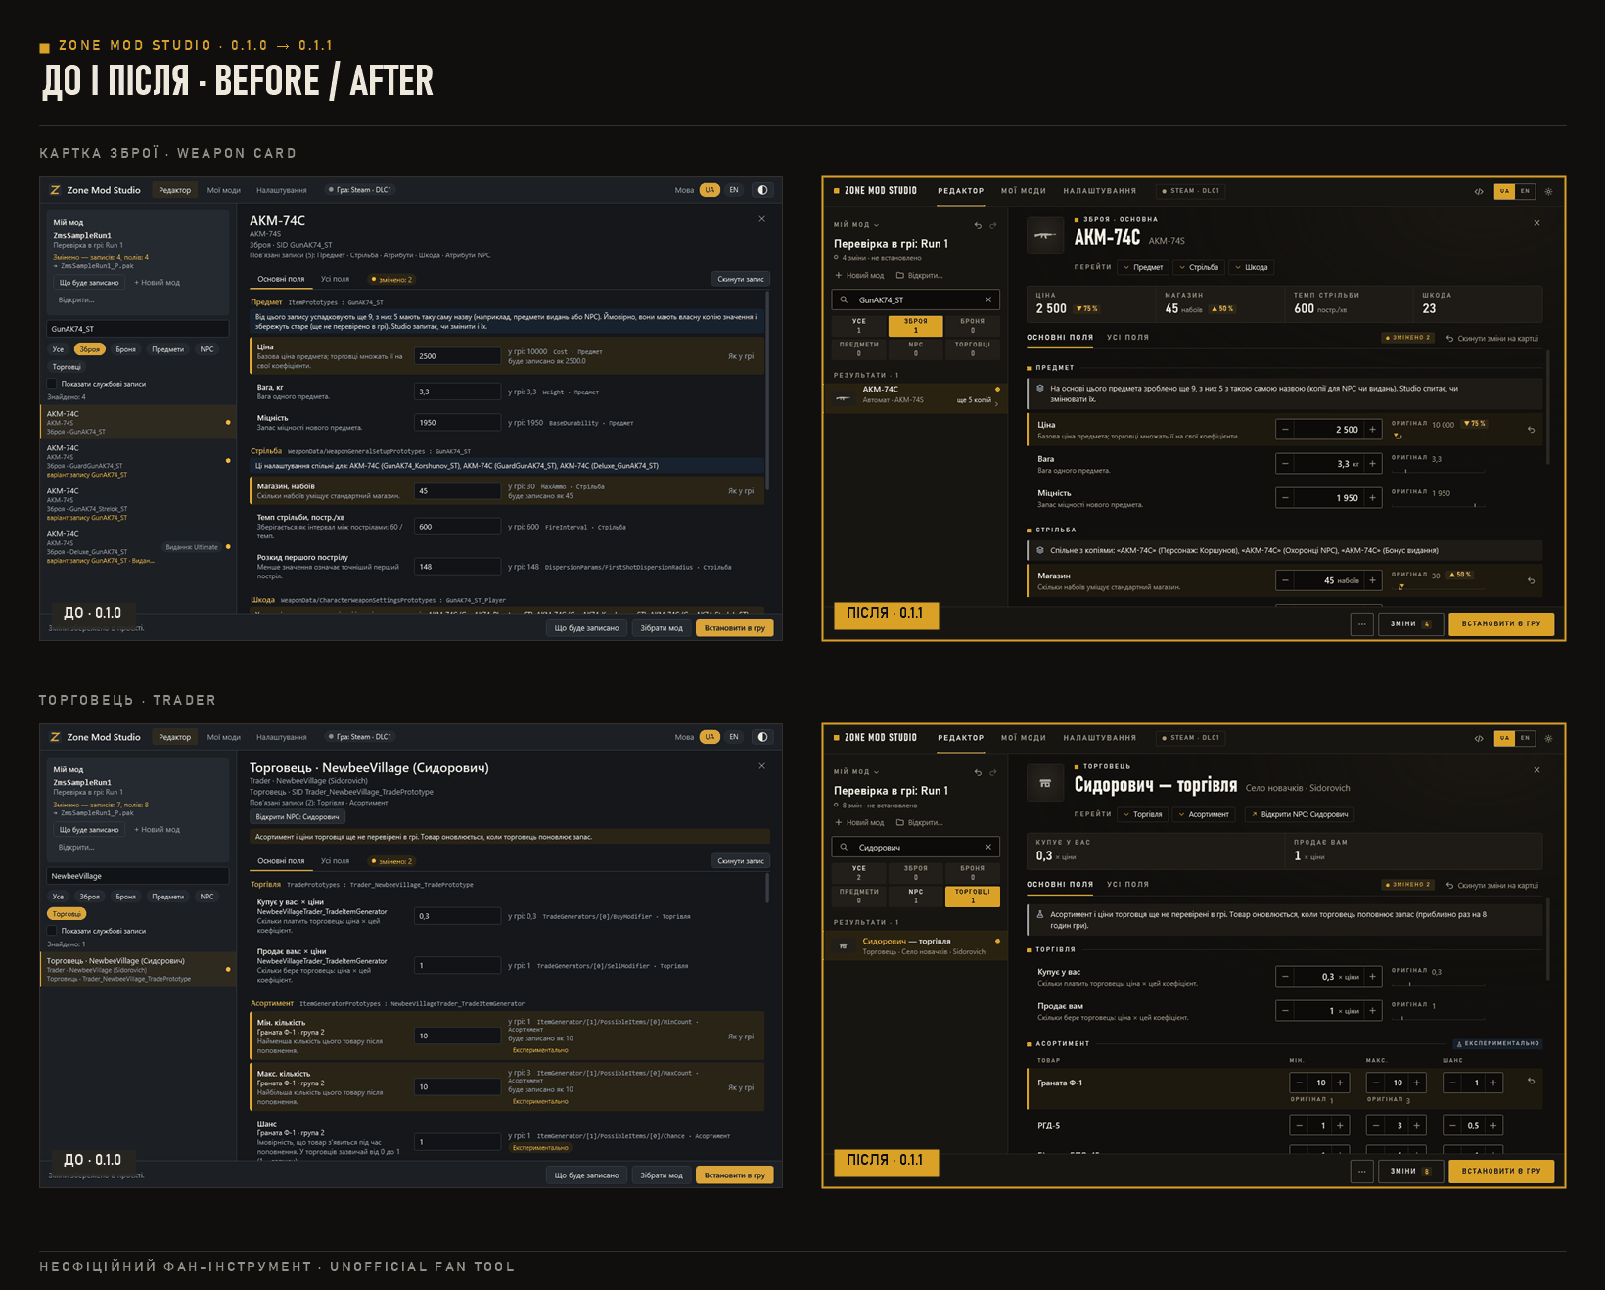
Task: Increase Вага value with plus stepper
Action: pos(1372,464)
